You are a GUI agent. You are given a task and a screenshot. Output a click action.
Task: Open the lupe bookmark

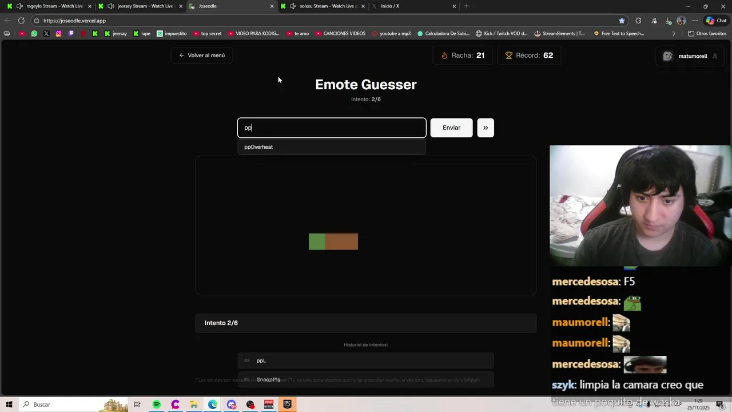(142, 34)
